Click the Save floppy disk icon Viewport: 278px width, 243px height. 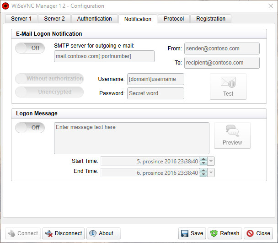pos(185,233)
